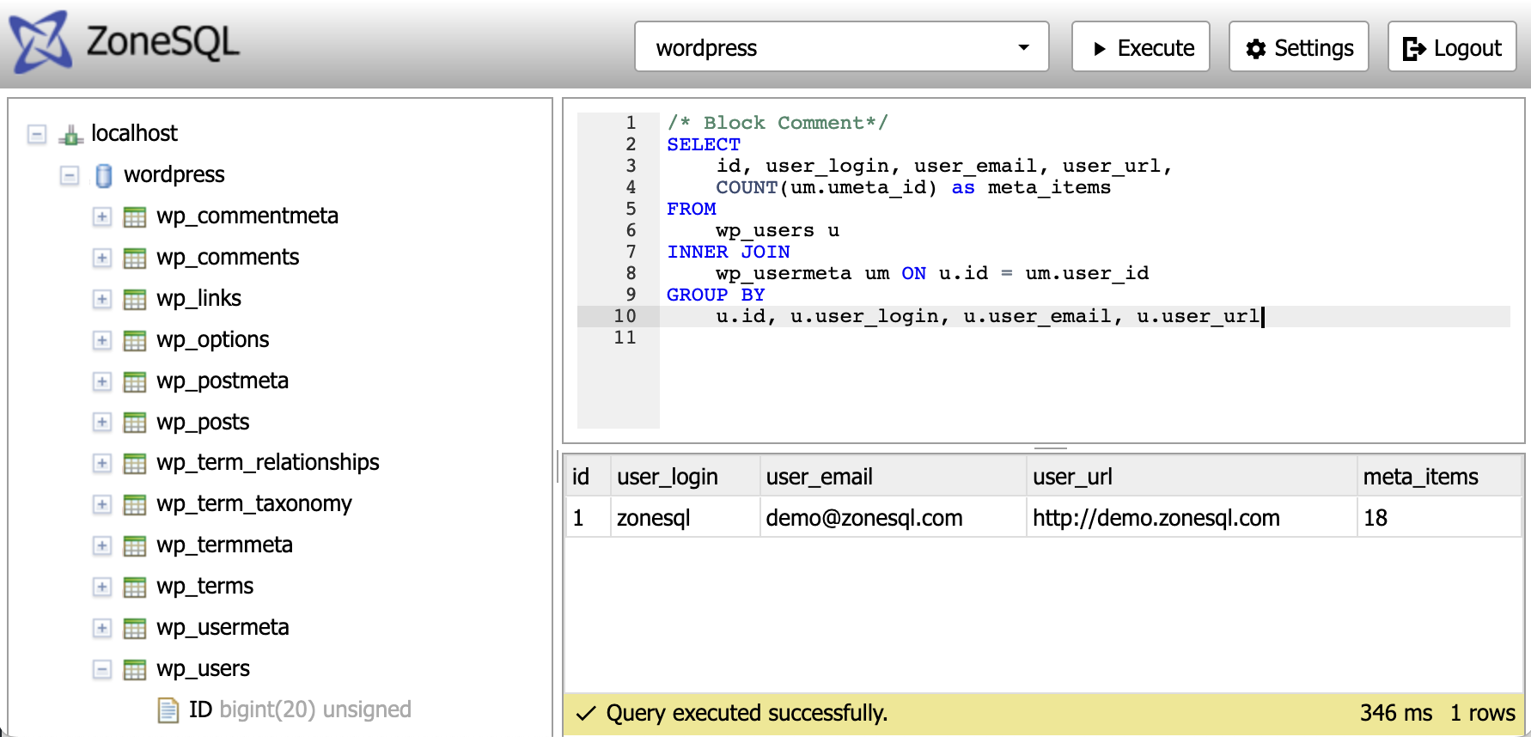Viewport: 1531px width, 737px height.
Task: Click the wp_comments table icon
Action: click(x=135, y=258)
